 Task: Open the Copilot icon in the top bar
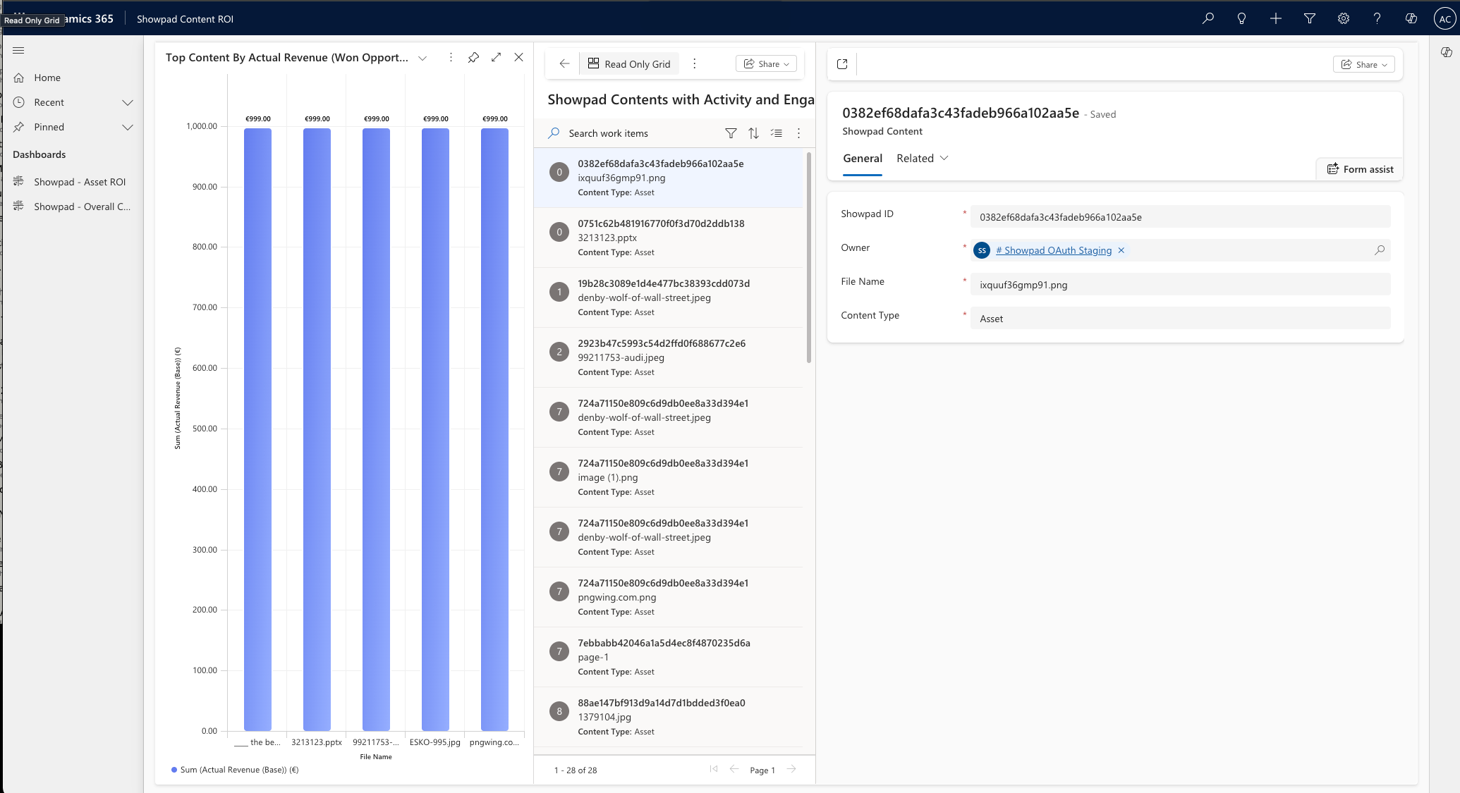pos(1411,19)
